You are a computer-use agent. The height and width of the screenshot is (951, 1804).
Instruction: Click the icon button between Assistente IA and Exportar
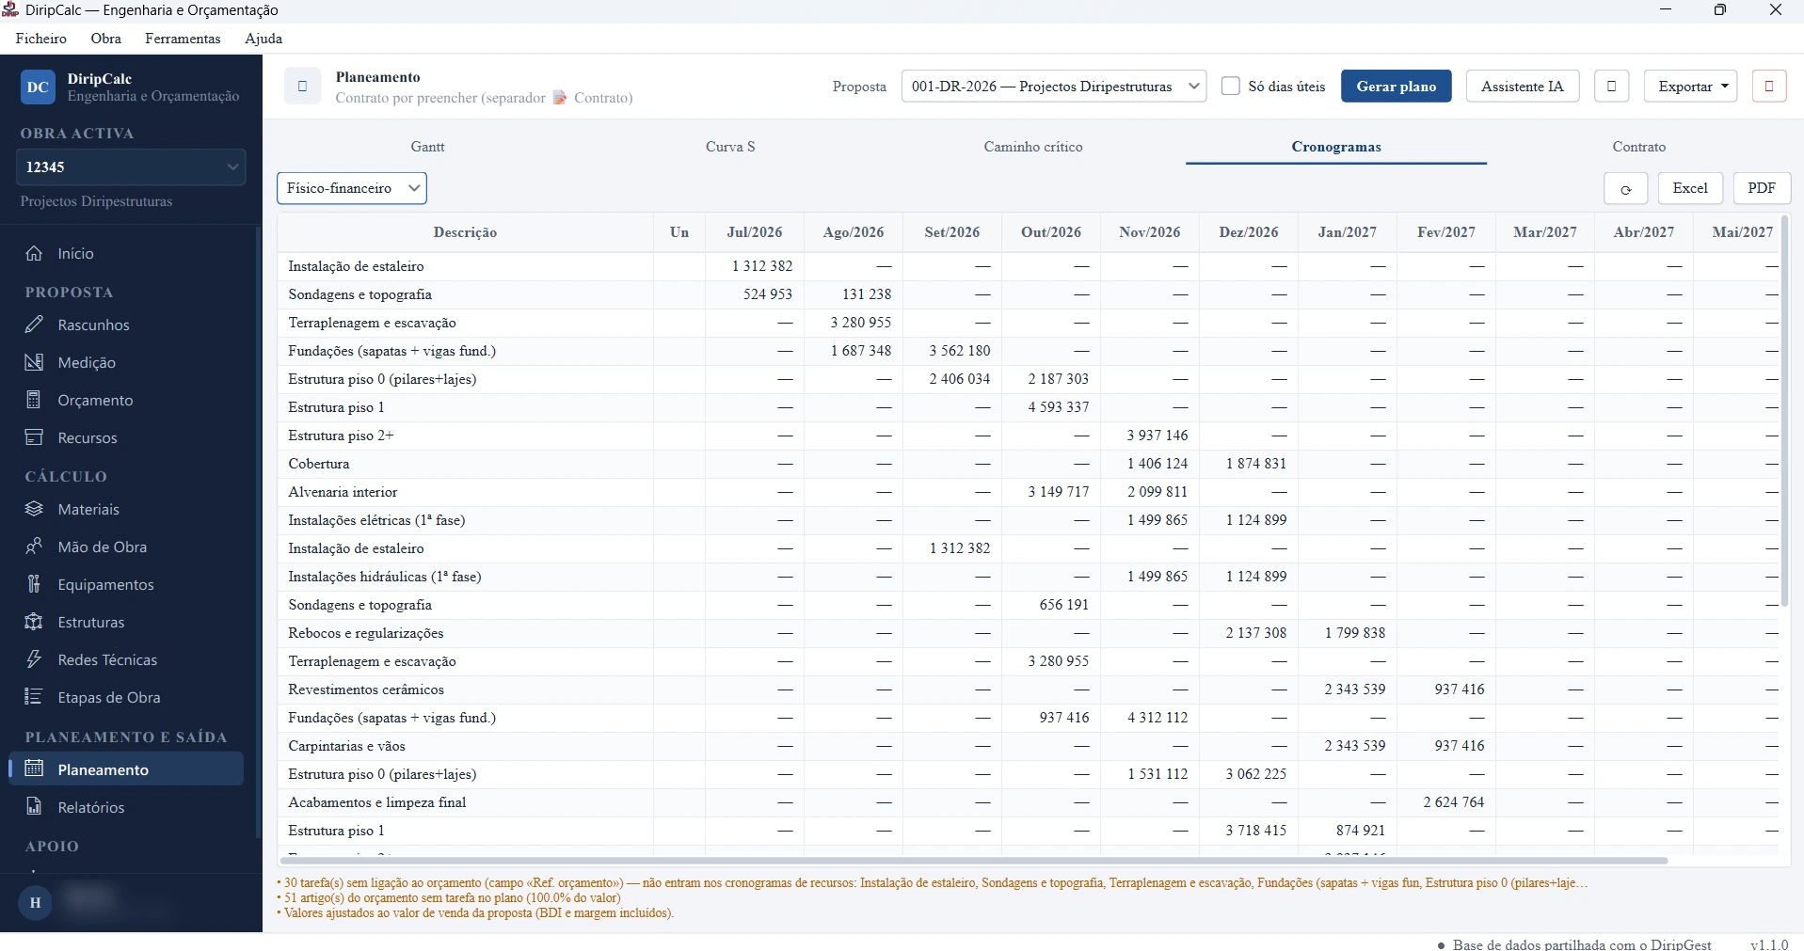point(1611,87)
